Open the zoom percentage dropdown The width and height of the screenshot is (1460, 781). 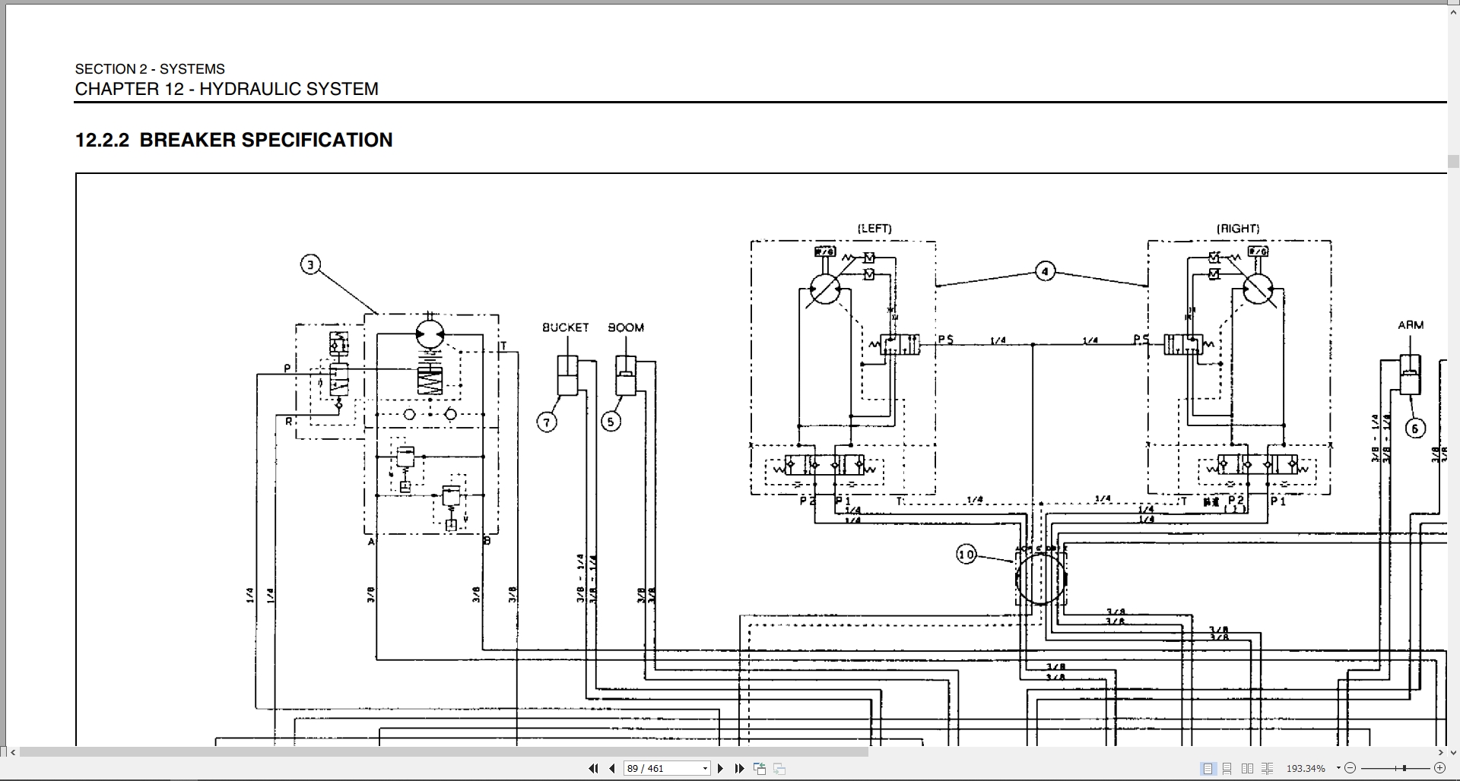(1338, 769)
